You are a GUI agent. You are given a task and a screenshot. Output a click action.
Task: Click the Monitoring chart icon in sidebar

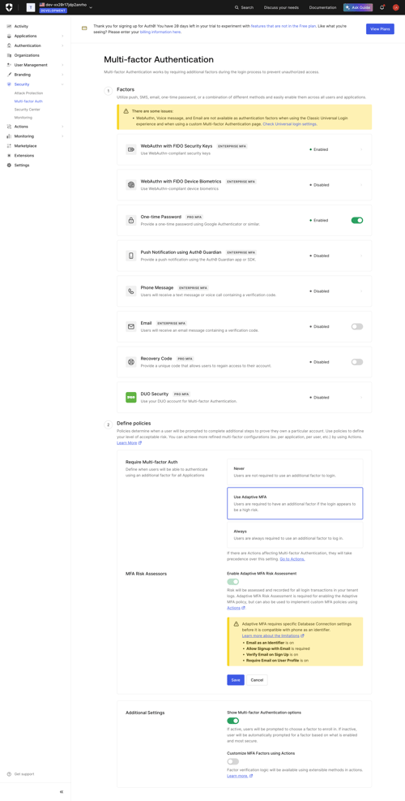(9, 136)
